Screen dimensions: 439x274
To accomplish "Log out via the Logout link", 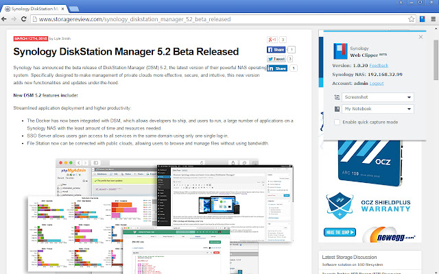I will 377,82.
